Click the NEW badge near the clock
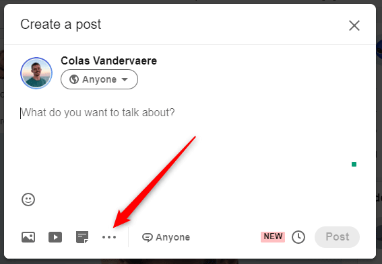Image resolution: width=382 pixels, height=264 pixels. click(273, 236)
